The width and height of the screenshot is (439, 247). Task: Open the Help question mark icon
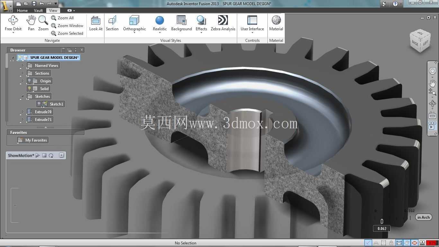coord(395,4)
